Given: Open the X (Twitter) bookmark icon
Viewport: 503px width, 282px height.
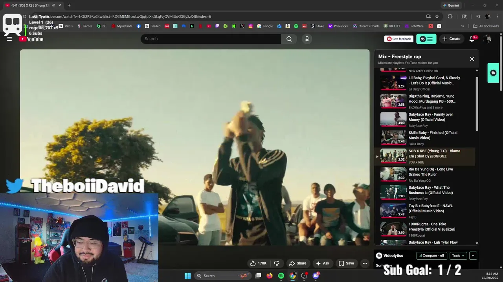Looking at the screenshot, I should coord(242,26).
